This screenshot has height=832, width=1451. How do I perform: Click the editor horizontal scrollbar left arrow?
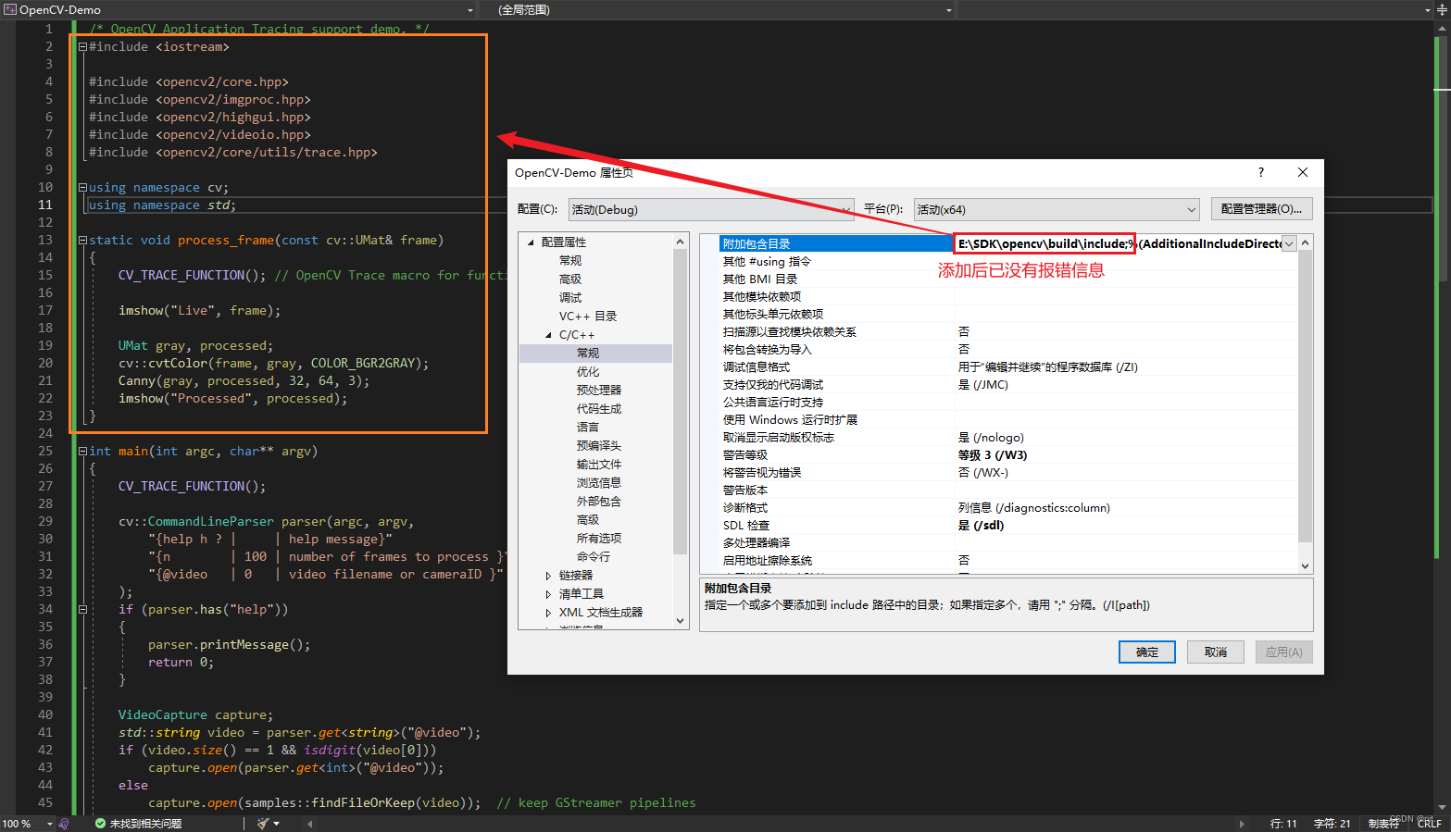click(x=309, y=824)
